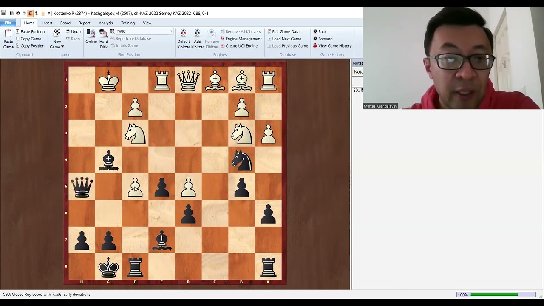Click Back in Game History group
The height and width of the screenshot is (306, 544).
tap(320, 31)
